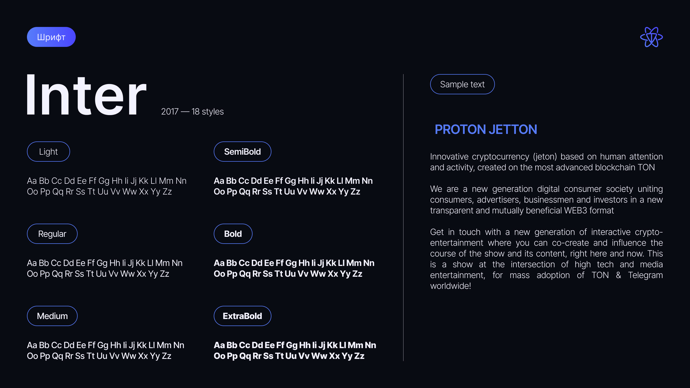Click the Bold weight alphabet sample
690x388 pixels.
click(294, 268)
